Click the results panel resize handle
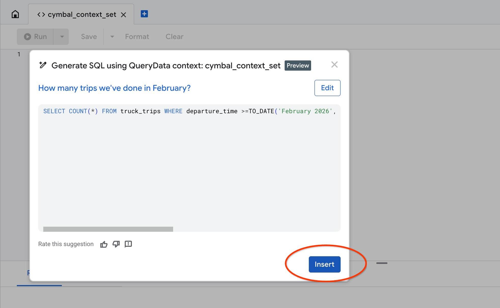 click(x=382, y=263)
